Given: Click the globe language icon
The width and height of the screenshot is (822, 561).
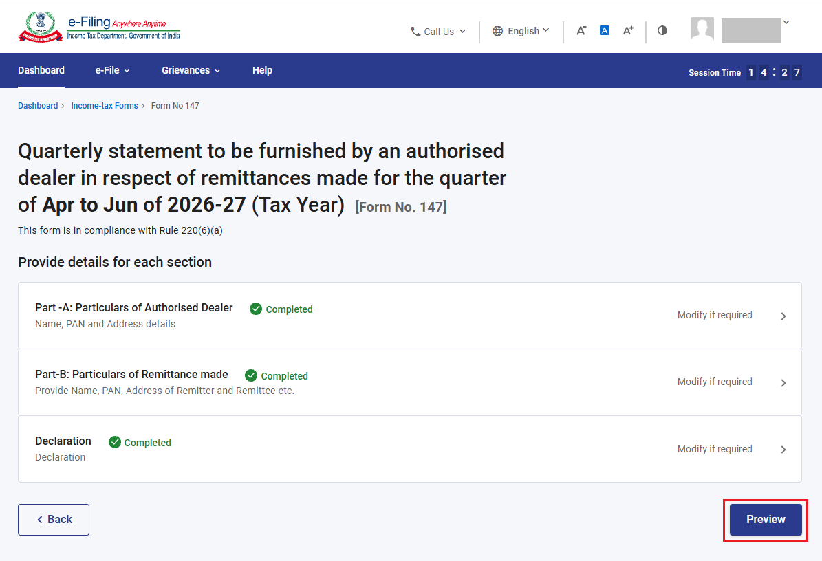Looking at the screenshot, I should click(x=497, y=31).
